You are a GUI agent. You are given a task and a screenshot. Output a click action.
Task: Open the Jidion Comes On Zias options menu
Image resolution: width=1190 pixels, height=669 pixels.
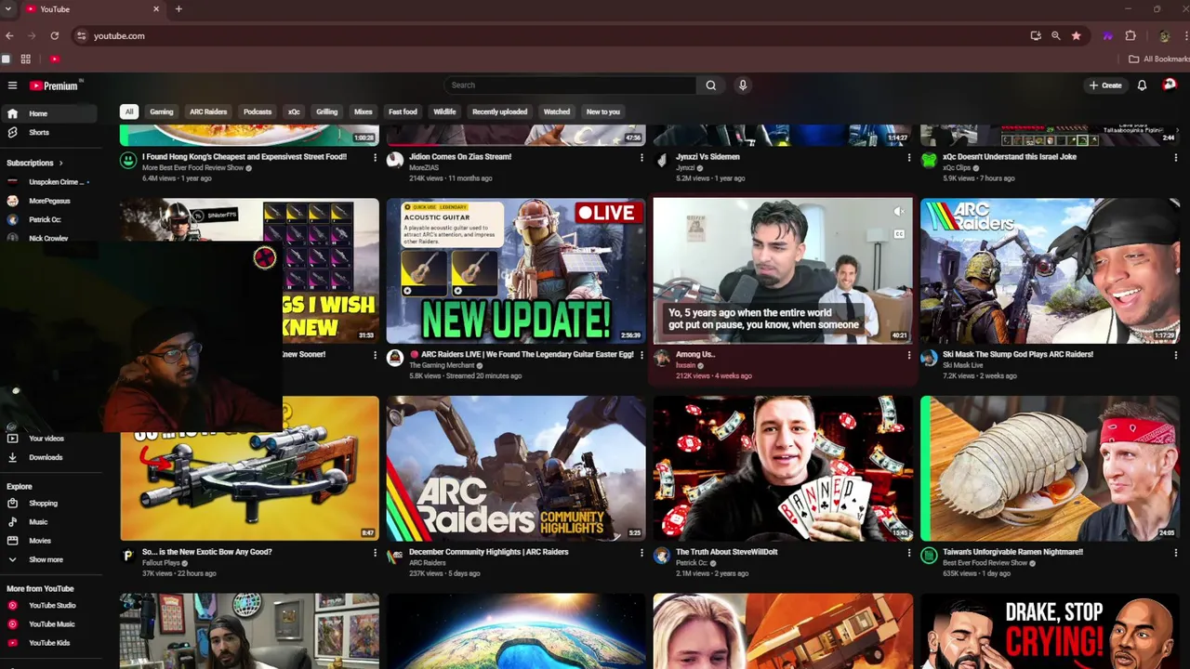click(x=641, y=158)
